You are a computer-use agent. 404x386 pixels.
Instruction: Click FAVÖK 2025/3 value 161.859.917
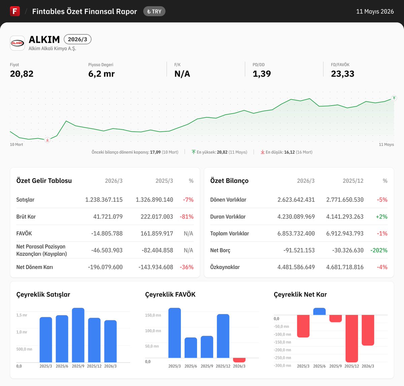157,233
